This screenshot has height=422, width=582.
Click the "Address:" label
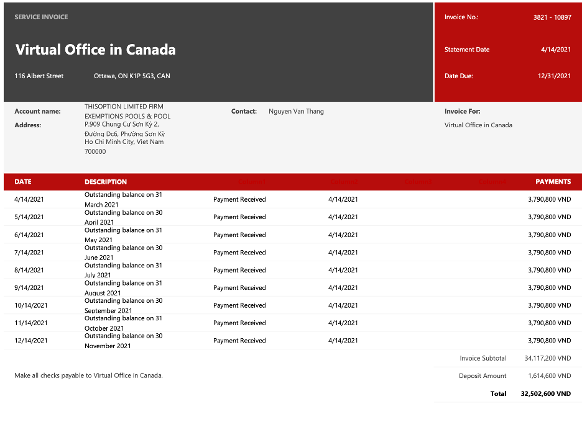tap(28, 125)
